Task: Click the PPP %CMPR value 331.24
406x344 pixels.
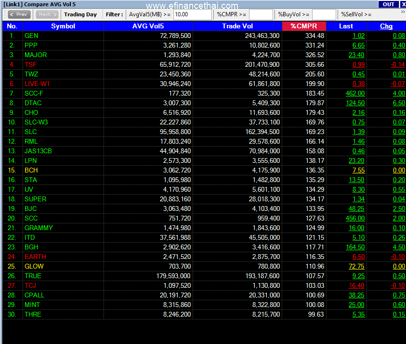Action: point(314,45)
